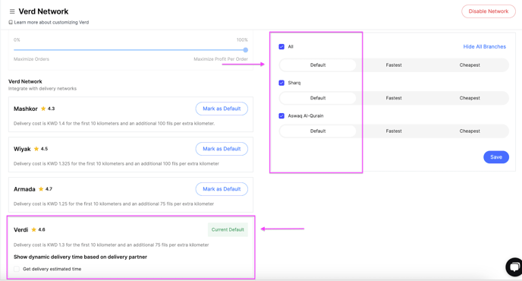Uncheck the Aswaq Al-Qurain checkbox

(281, 115)
